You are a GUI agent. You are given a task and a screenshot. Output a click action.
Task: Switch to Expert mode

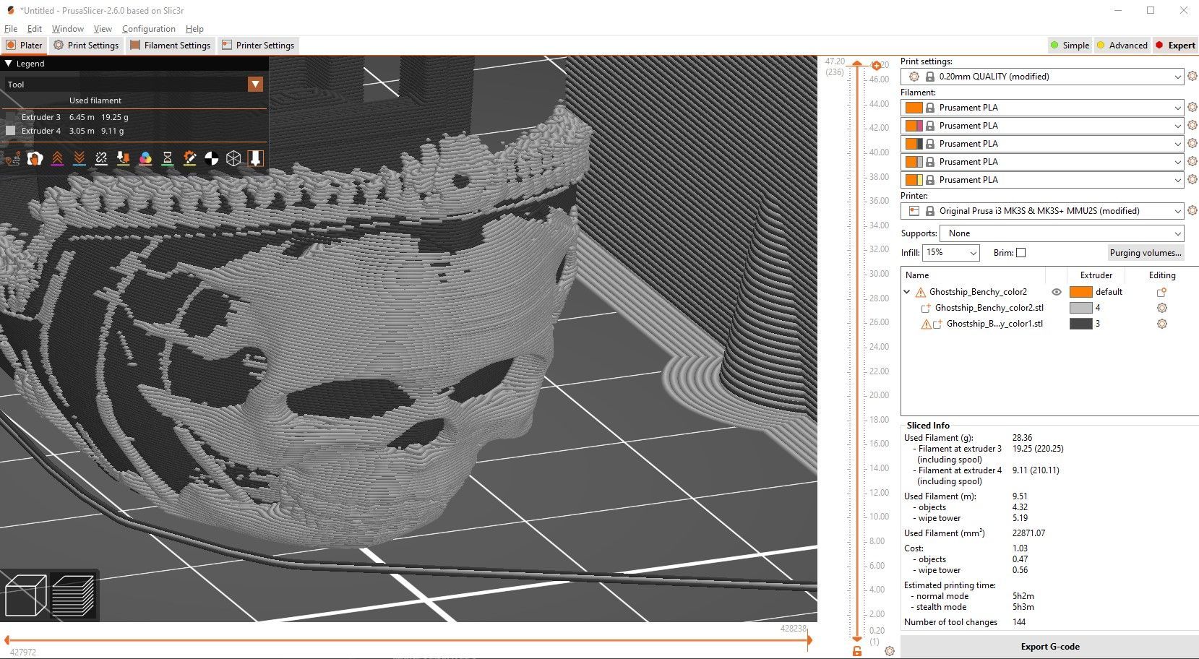(x=1174, y=45)
